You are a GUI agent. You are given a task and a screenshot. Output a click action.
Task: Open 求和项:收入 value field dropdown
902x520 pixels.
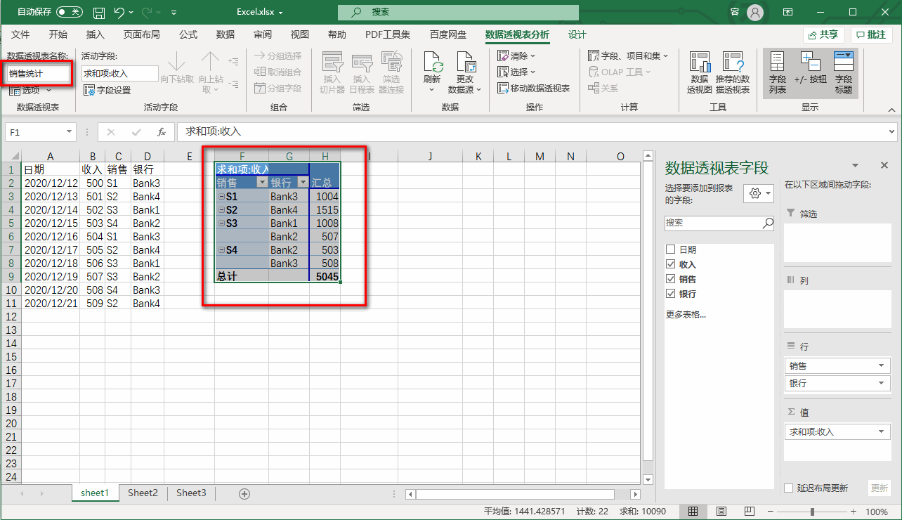[882, 432]
